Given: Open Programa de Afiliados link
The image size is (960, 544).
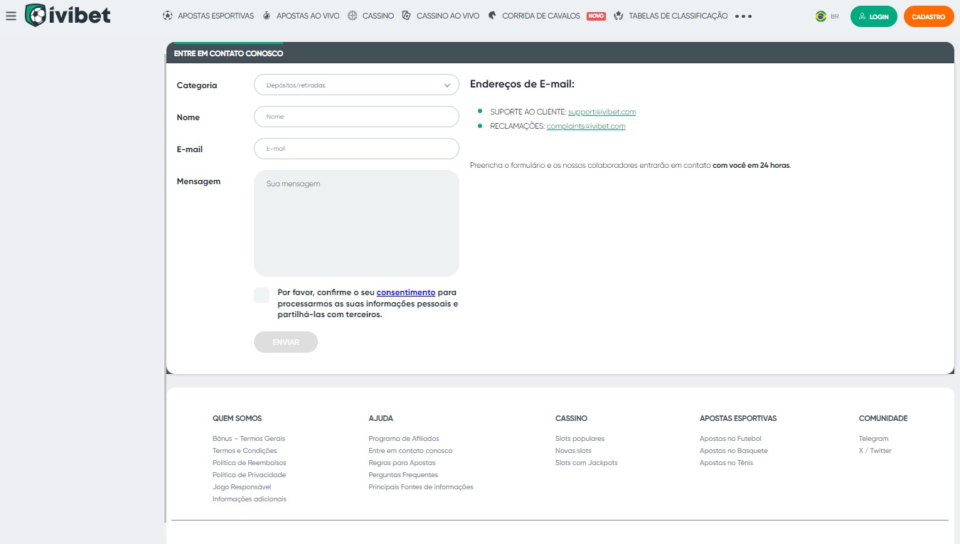Looking at the screenshot, I should click(x=404, y=439).
